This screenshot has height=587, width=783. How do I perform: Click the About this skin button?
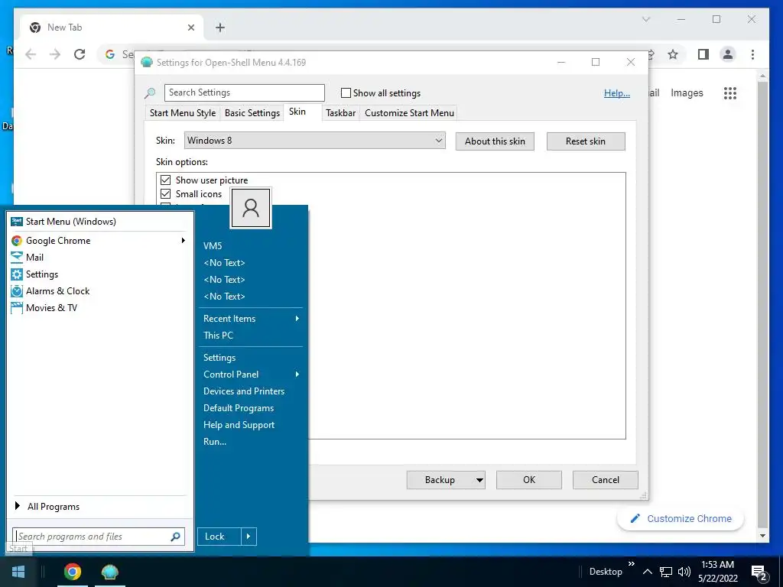(495, 141)
